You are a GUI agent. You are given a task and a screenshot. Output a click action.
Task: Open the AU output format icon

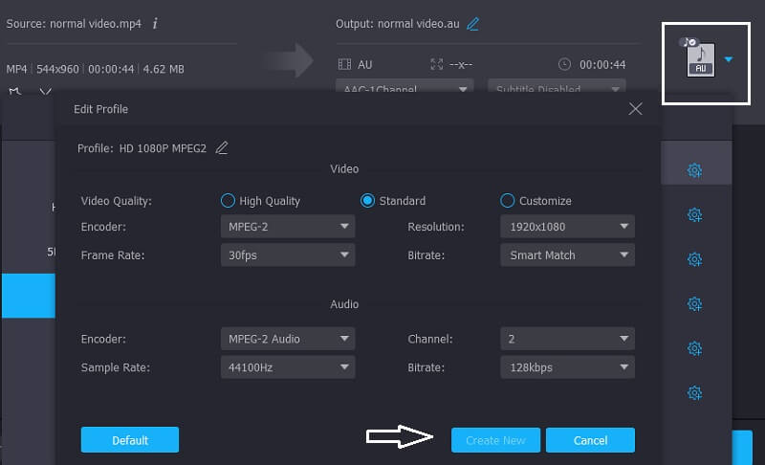[x=701, y=58]
